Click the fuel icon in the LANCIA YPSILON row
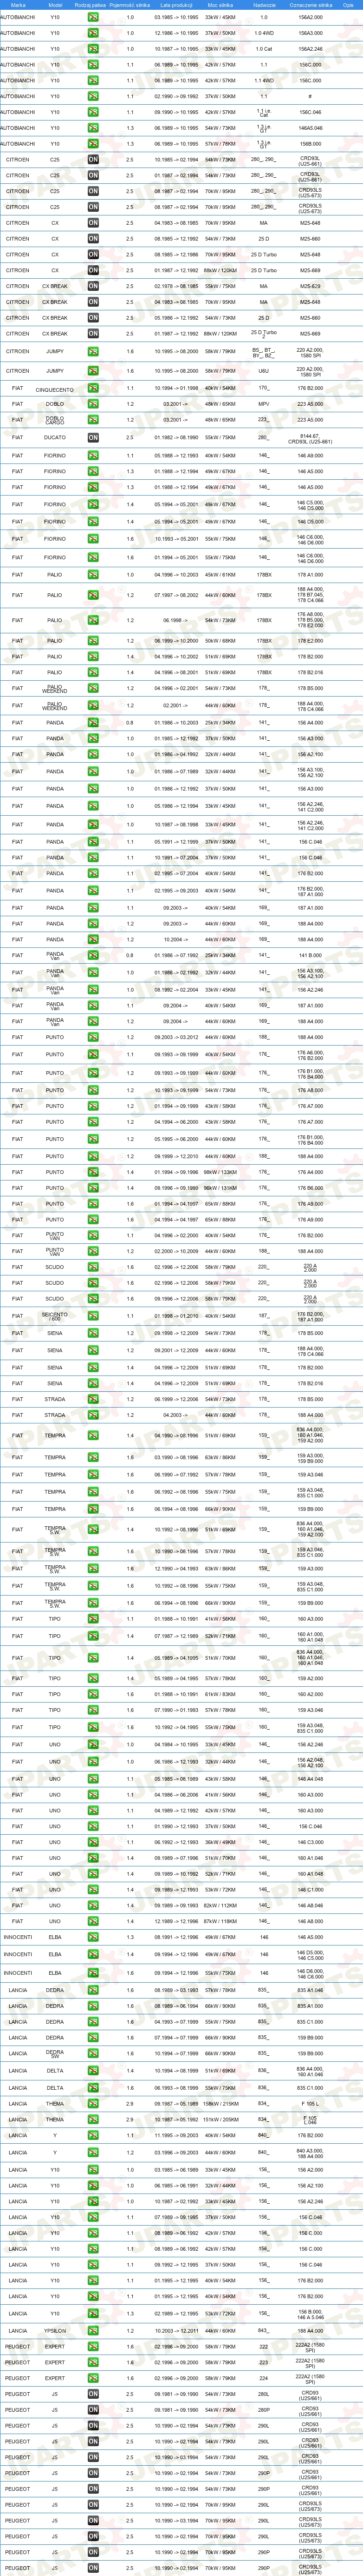 click(x=93, y=2330)
